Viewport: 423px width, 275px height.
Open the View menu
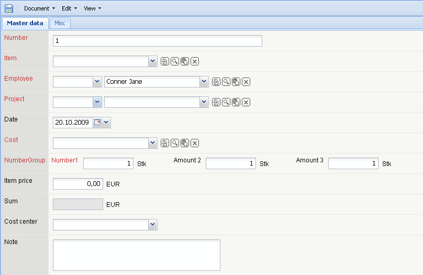pyautogui.click(x=92, y=8)
